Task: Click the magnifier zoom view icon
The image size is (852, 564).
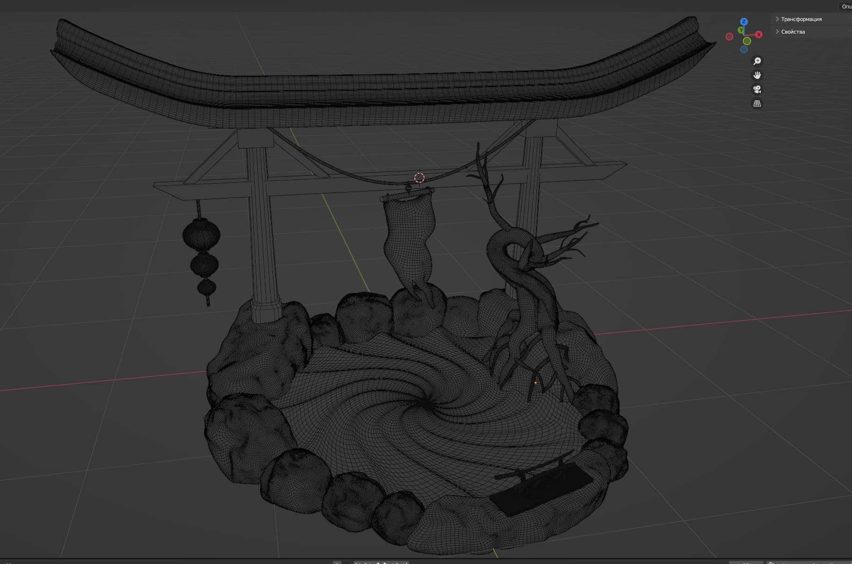Action: click(x=757, y=61)
